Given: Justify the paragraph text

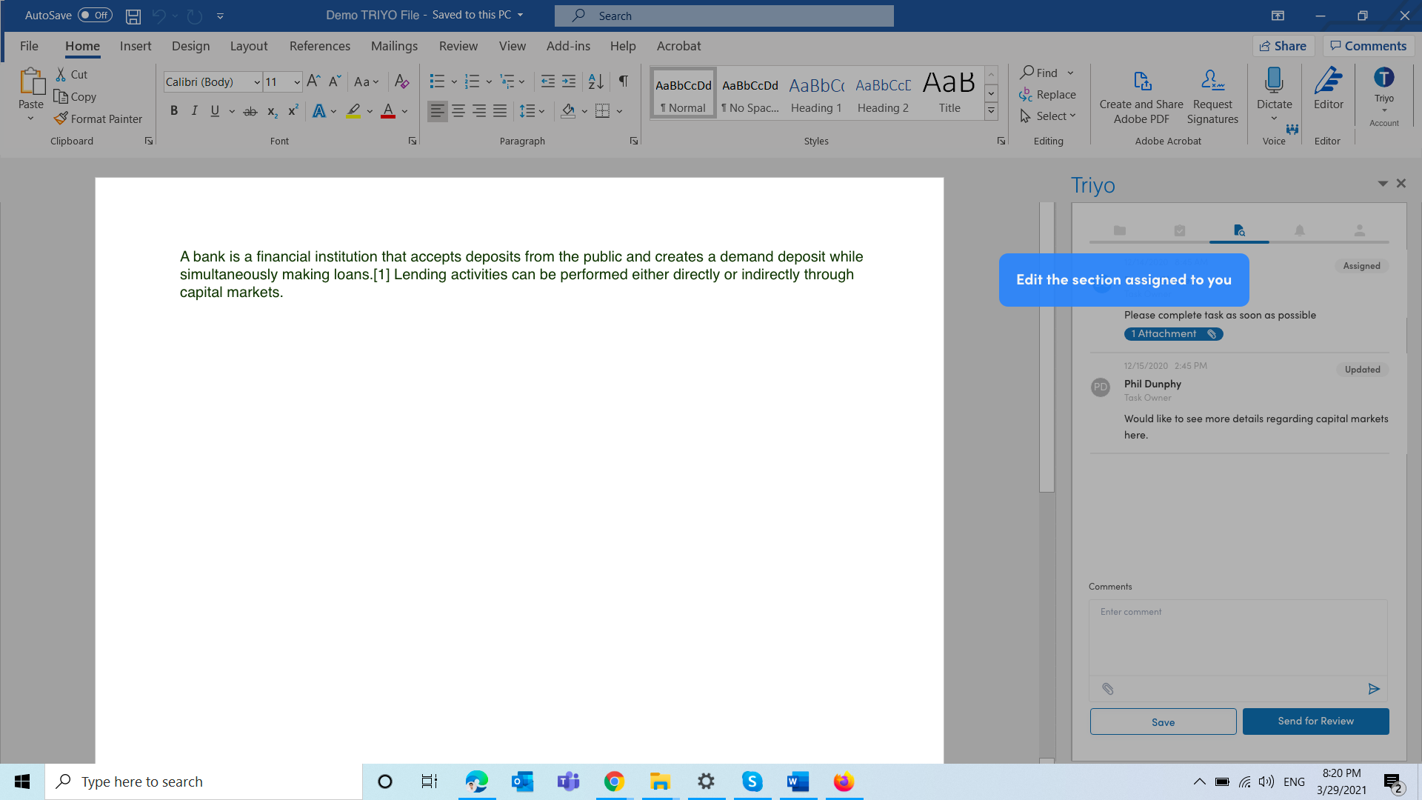Looking at the screenshot, I should click(500, 111).
